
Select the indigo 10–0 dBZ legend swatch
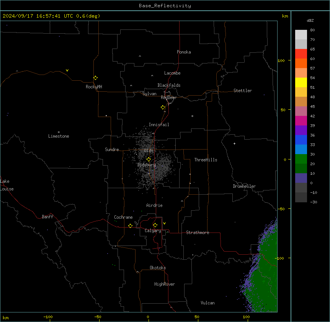click(301, 178)
